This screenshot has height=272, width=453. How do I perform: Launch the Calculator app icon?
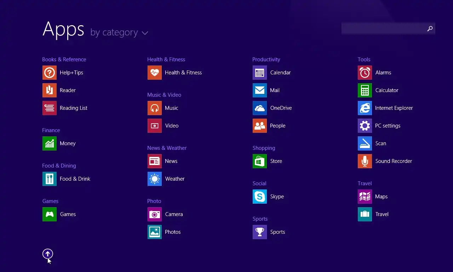click(365, 90)
